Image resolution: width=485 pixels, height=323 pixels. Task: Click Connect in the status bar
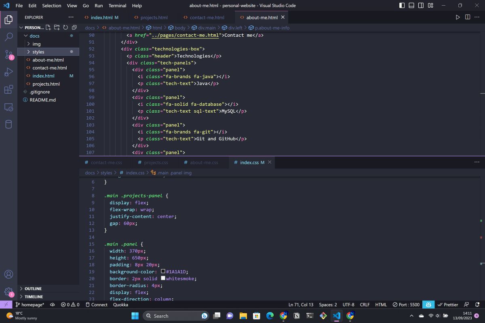coord(97,304)
